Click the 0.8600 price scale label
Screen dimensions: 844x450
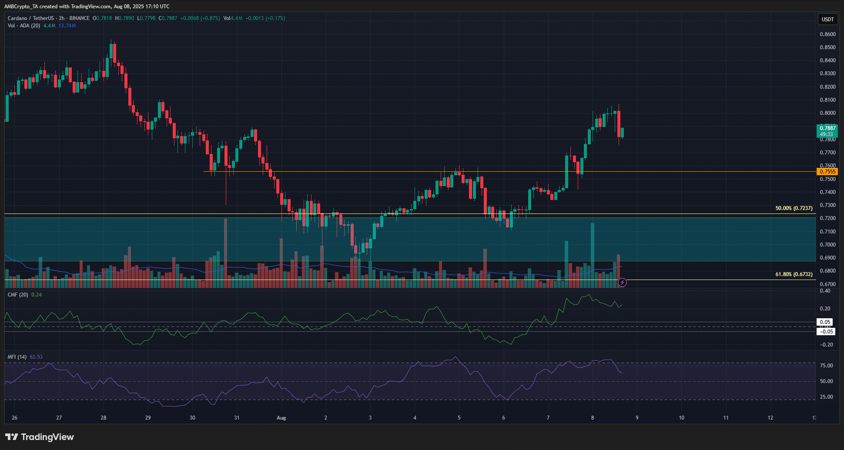point(827,34)
